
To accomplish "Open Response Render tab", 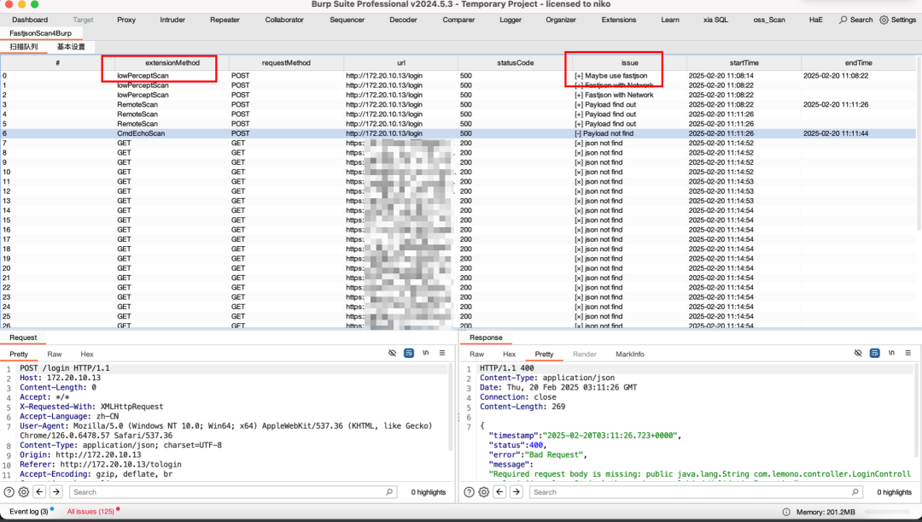I will 585,354.
